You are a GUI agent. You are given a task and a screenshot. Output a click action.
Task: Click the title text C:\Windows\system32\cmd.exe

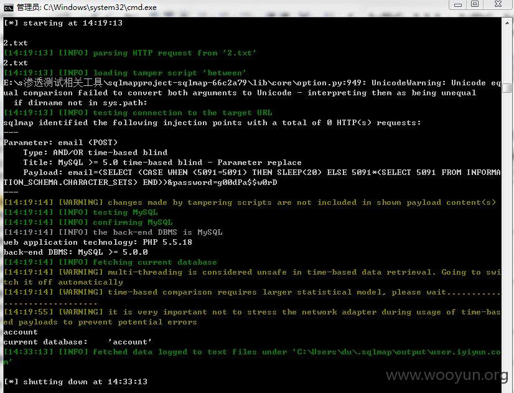pos(100,7)
